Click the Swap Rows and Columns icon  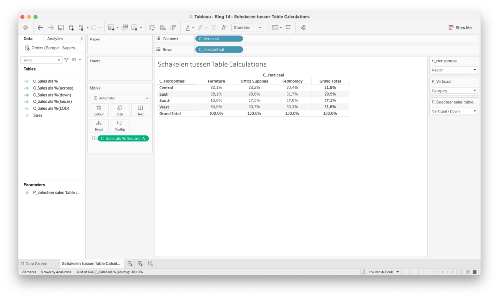153,28
